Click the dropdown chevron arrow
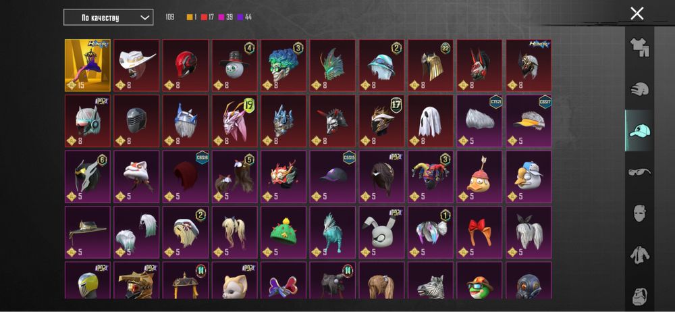Image resolution: width=675 pixels, height=312 pixels. coord(145,18)
